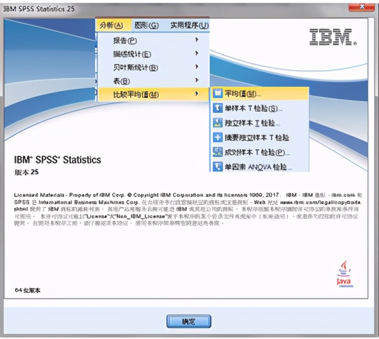Screen dimensions: 379x339
Task: Select the 贝叶斯统计(B) menu entry
Action: pyautogui.click(x=153, y=67)
